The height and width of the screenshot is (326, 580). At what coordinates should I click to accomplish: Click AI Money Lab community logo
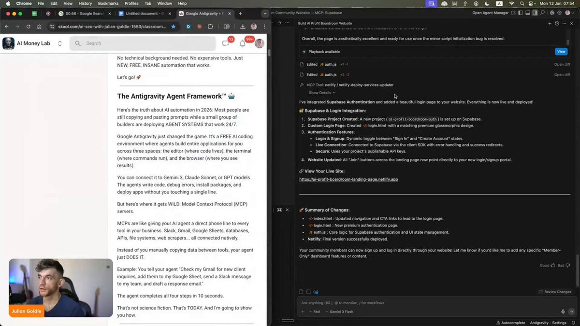8,43
